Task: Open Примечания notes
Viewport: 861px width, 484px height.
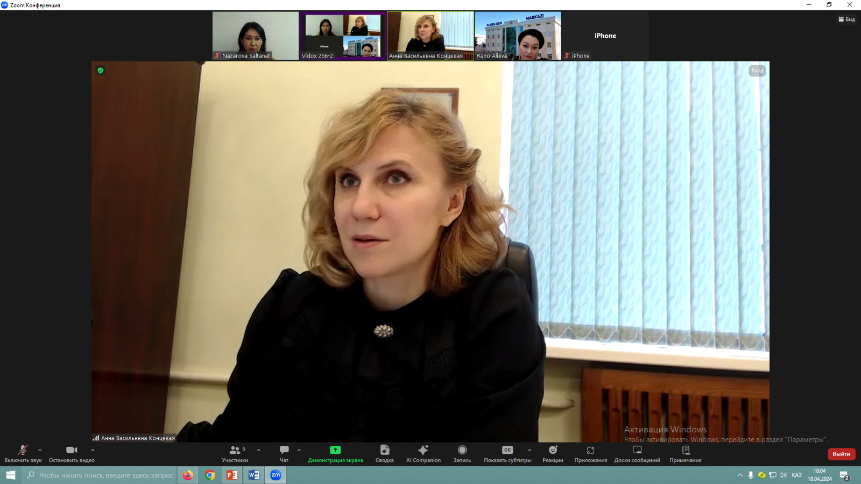Action: [x=685, y=453]
